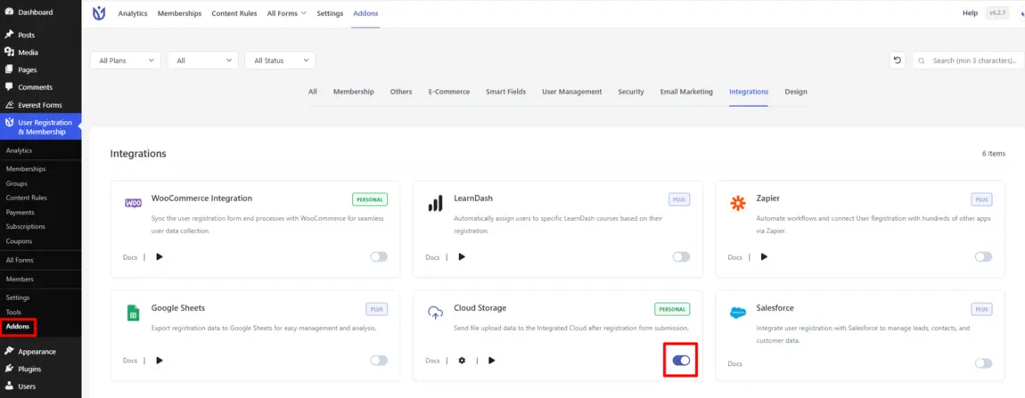Open Memberships in the top navigation
This screenshot has height=398, width=1025.
coord(179,13)
